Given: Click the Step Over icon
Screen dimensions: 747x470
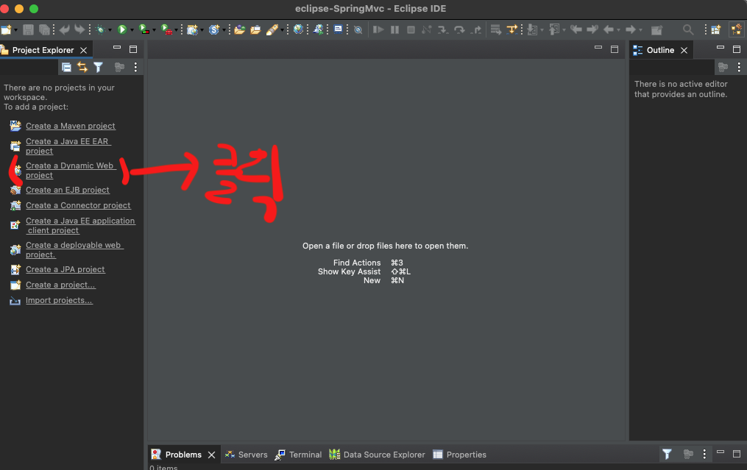Looking at the screenshot, I should click(x=459, y=30).
